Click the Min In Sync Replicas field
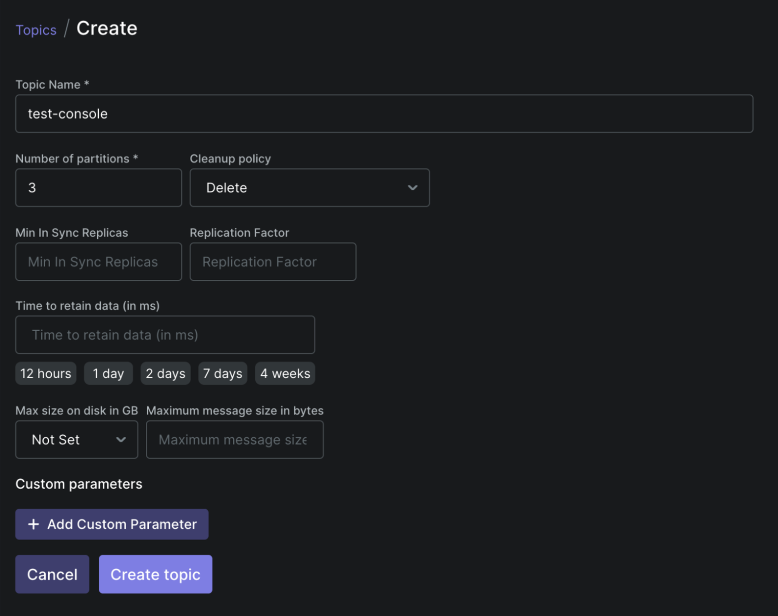Screen dimensions: 778x616 tap(98, 262)
